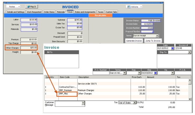Click the Jump To Invoice button
The width and height of the screenshot is (195, 115).
click(x=153, y=41)
